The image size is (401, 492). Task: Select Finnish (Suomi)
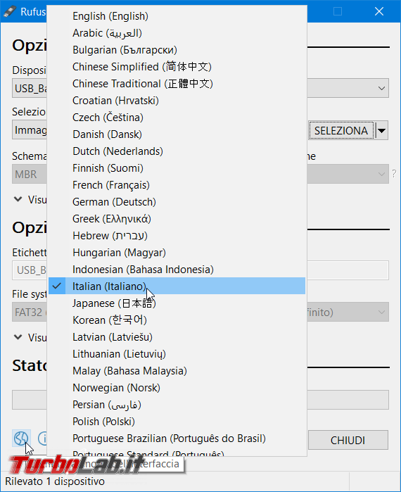tap(177, 168)
